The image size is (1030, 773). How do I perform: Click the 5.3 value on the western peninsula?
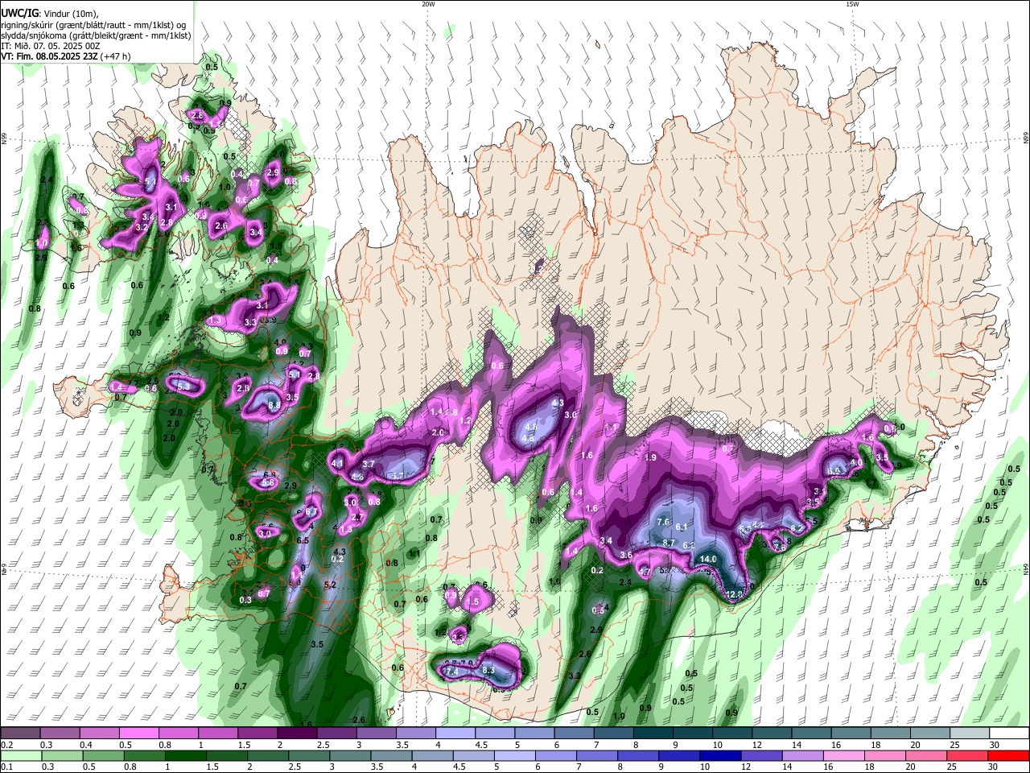coord(183,386)
